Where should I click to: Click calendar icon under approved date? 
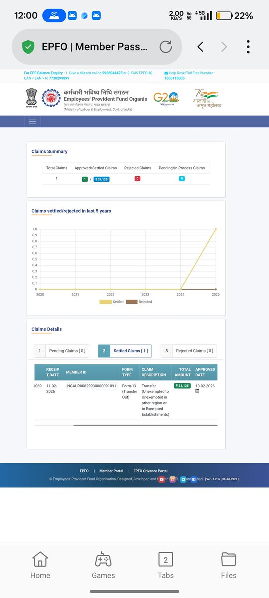tap(197, 391)
